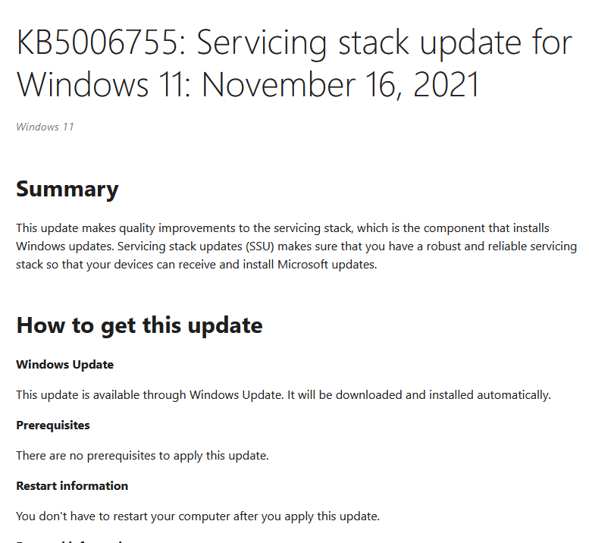This screenshot has width=589, height=543.
Task: Click 'November 16, 2021' in the title
Action: (x=340, y=85)
